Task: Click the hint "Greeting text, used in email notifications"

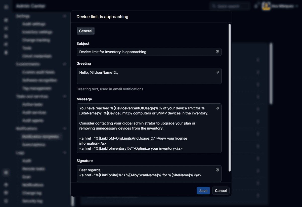Action: point(110,89)
